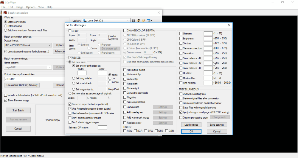Image resolution: width=298 pixels, height=158 pixels.
Task: Enable Overwrite existing files checkbox
Action: (x=181, y=94)
